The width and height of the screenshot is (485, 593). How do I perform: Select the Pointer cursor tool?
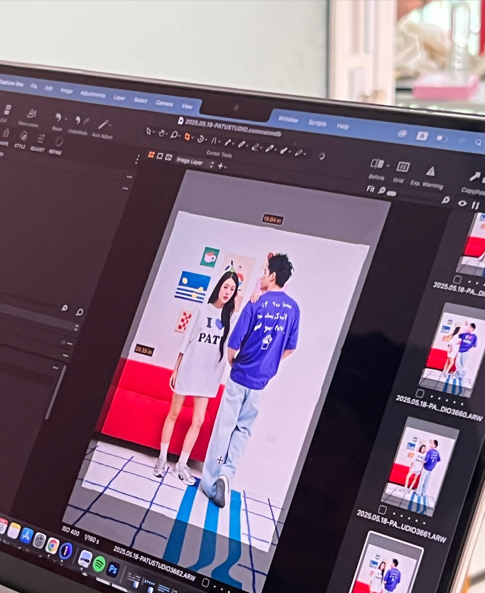149,131
